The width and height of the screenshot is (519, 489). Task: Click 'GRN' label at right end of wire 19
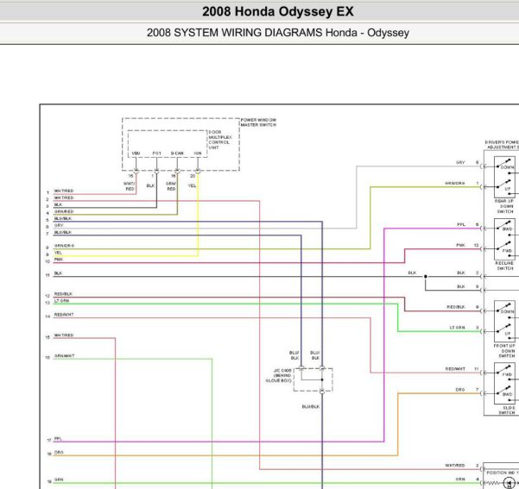tap(460, 479)
